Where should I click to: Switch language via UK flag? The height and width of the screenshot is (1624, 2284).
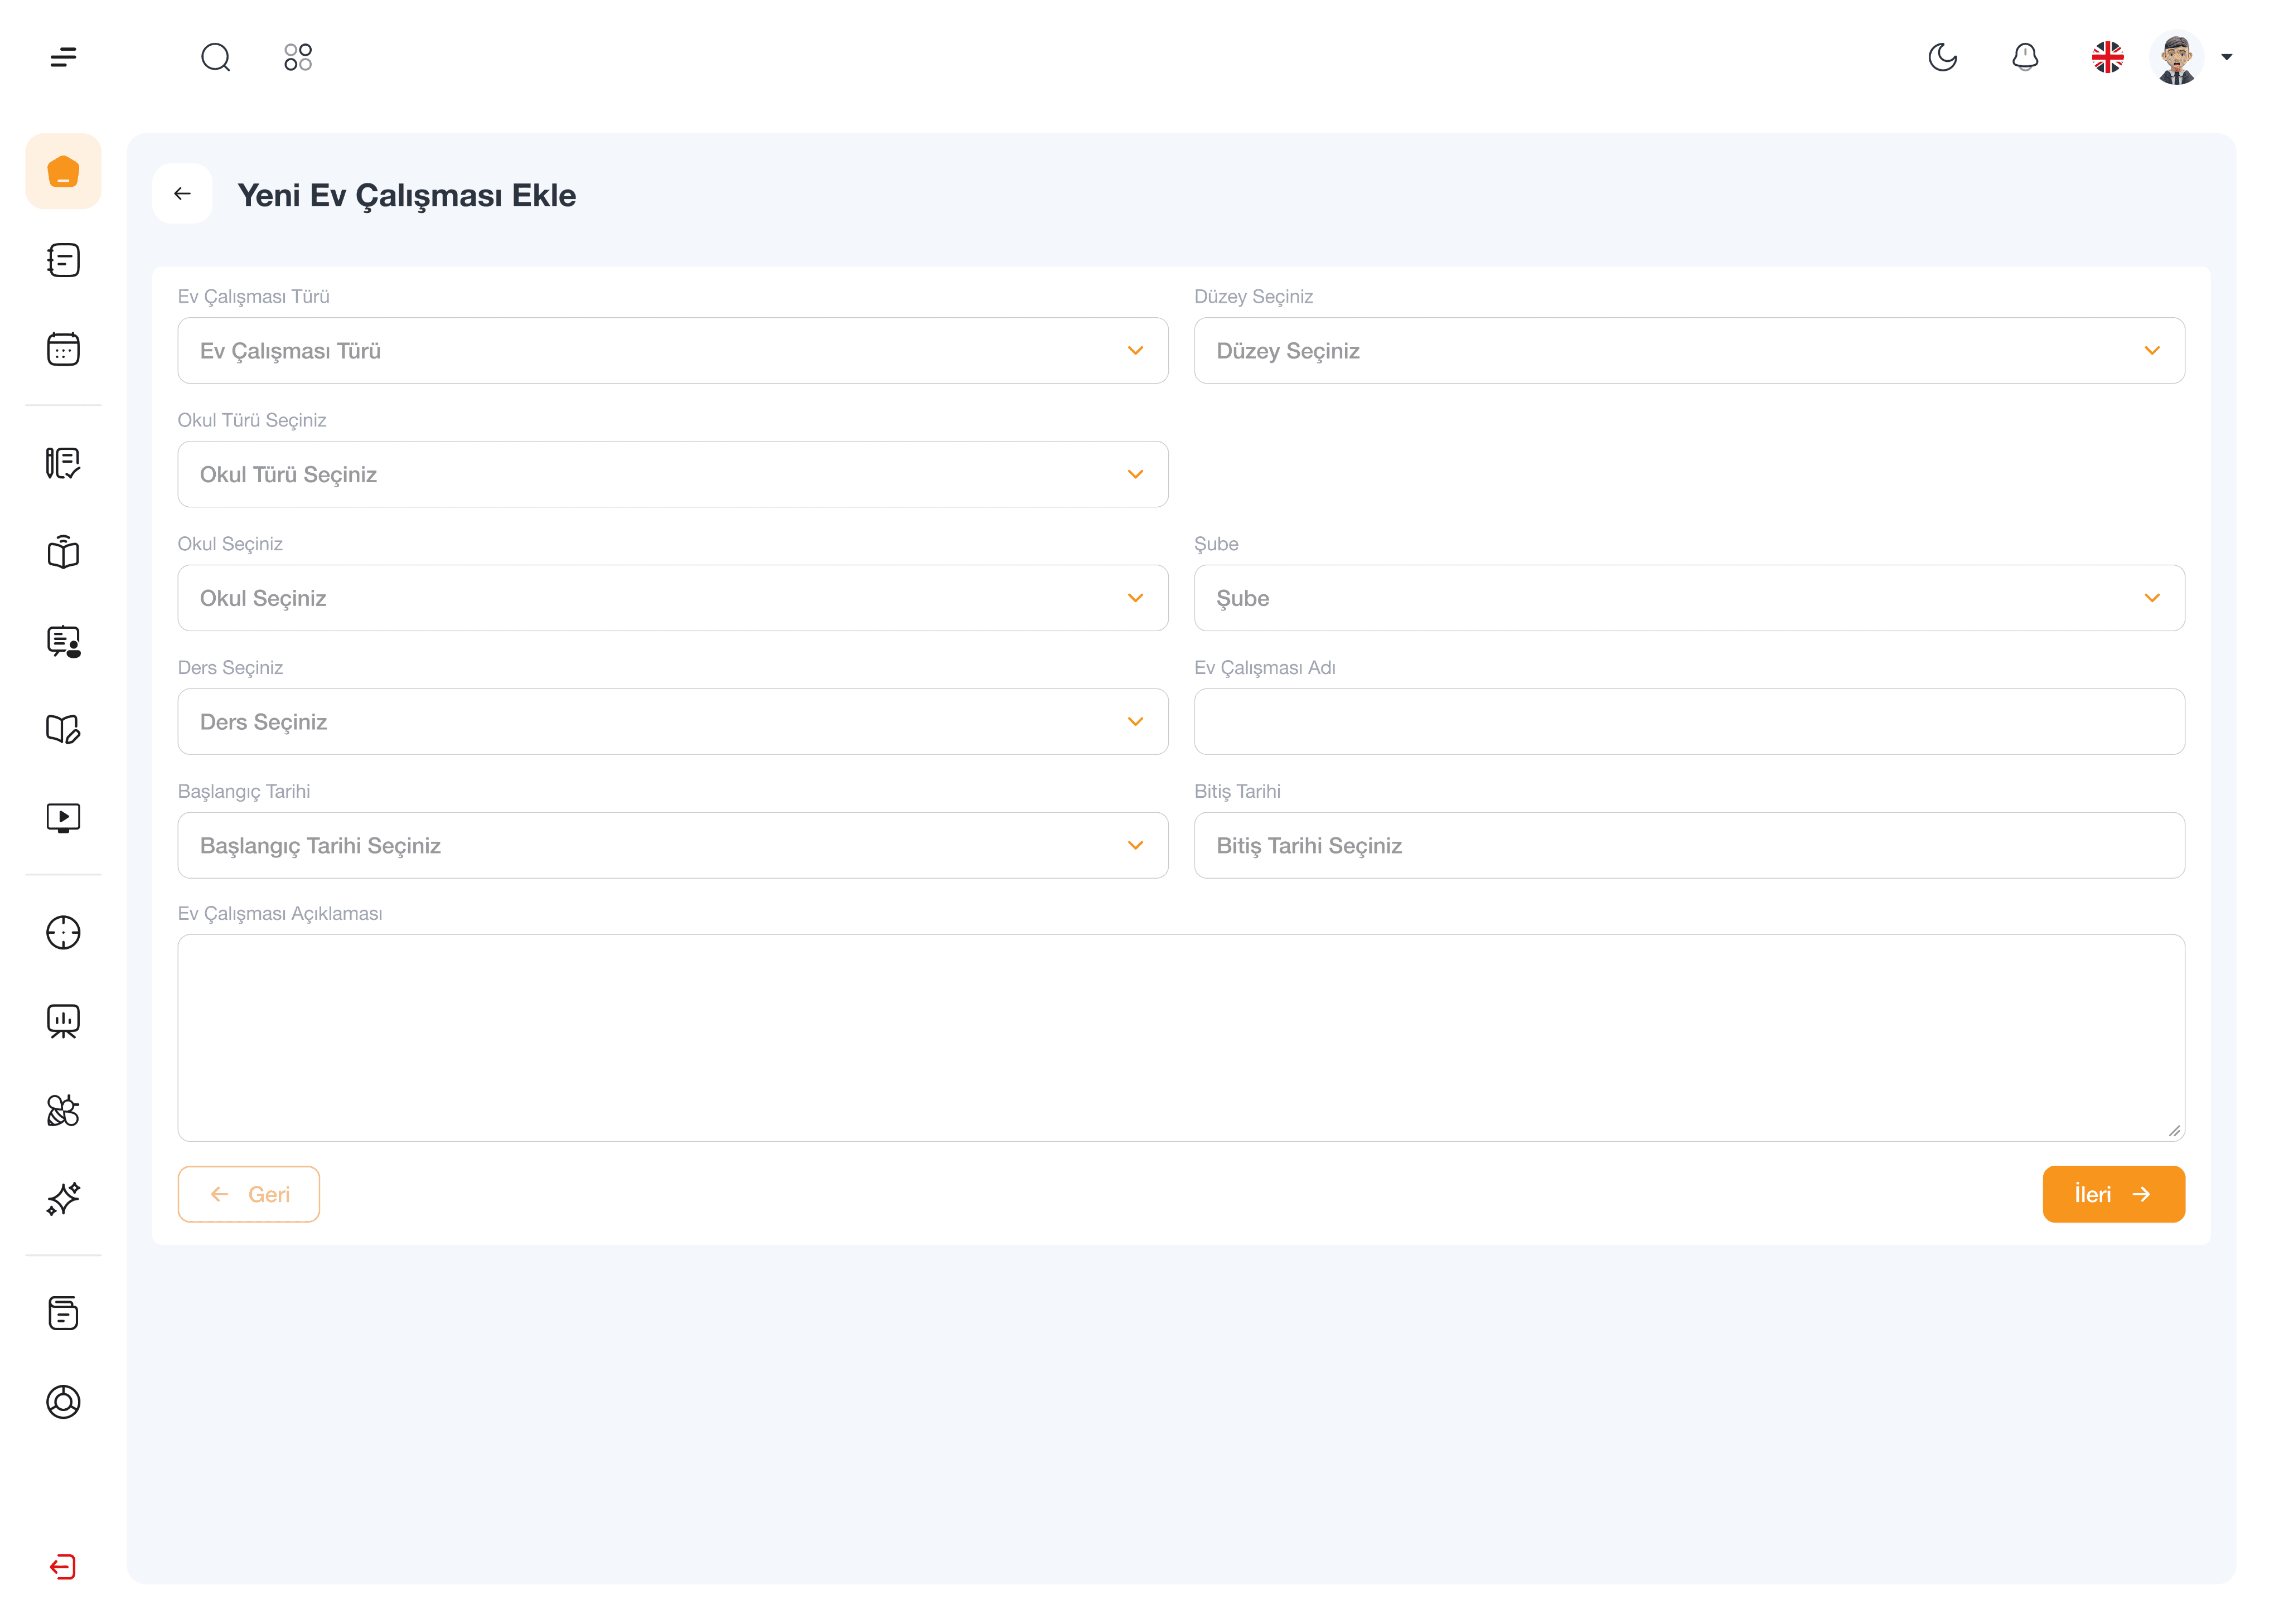[x=2107, y=57]
